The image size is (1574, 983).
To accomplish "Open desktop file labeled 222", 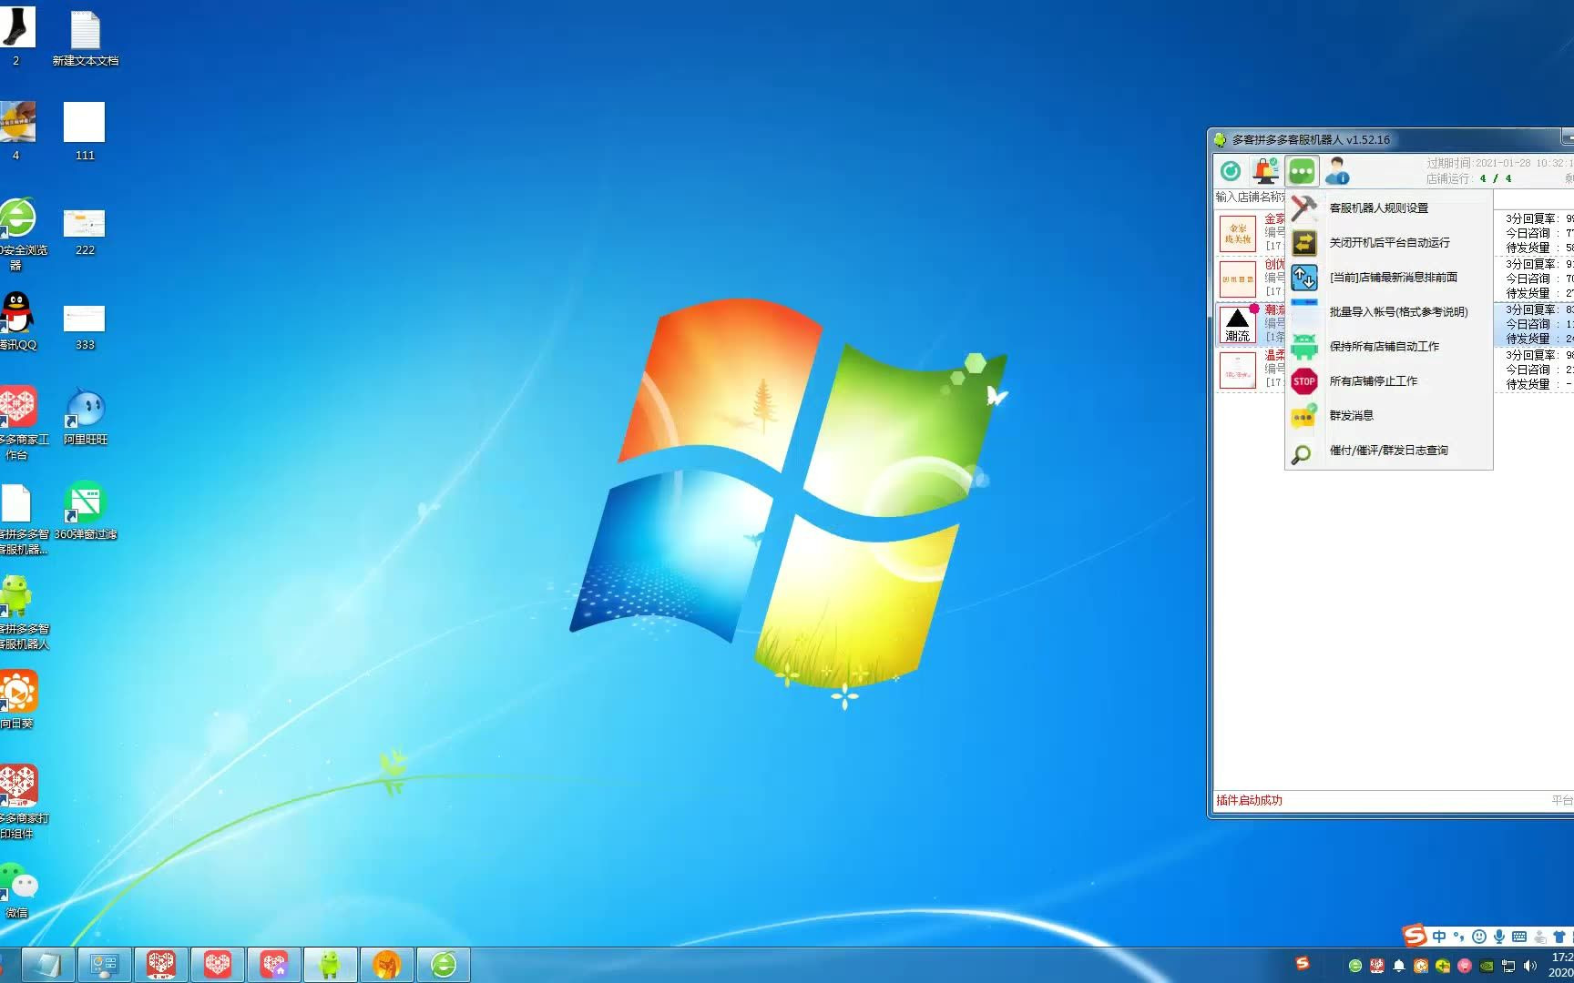I will pyautogui.click(x=85, y=232).
